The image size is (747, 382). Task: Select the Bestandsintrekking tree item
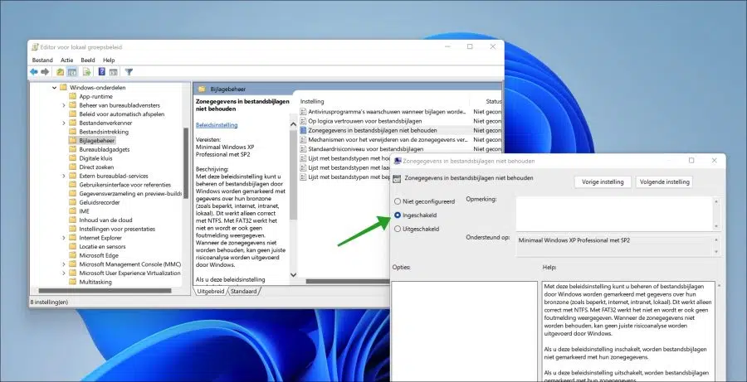[x=104, y=132]
